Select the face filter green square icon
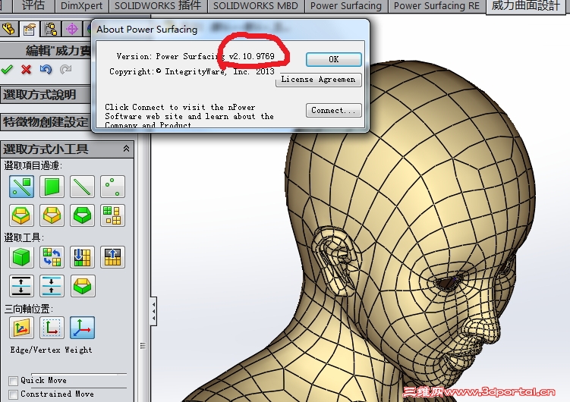 [52, 187]
